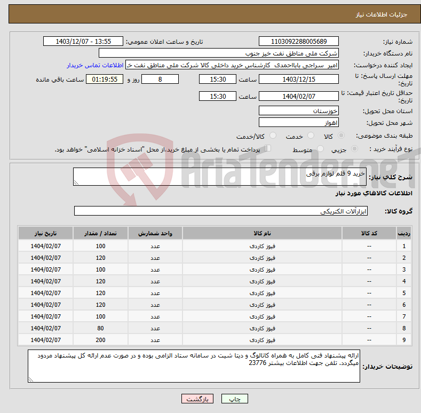Select the جزیی purchase type radio

(354, 148)
